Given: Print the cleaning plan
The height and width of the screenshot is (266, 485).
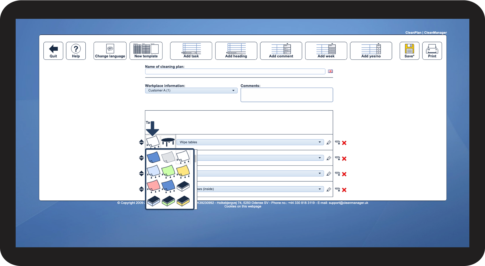Looking at the screenshot, I should coord(432,51).
